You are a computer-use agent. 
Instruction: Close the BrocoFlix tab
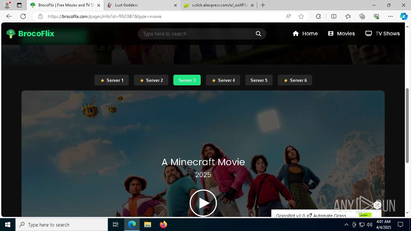point(99,5)
